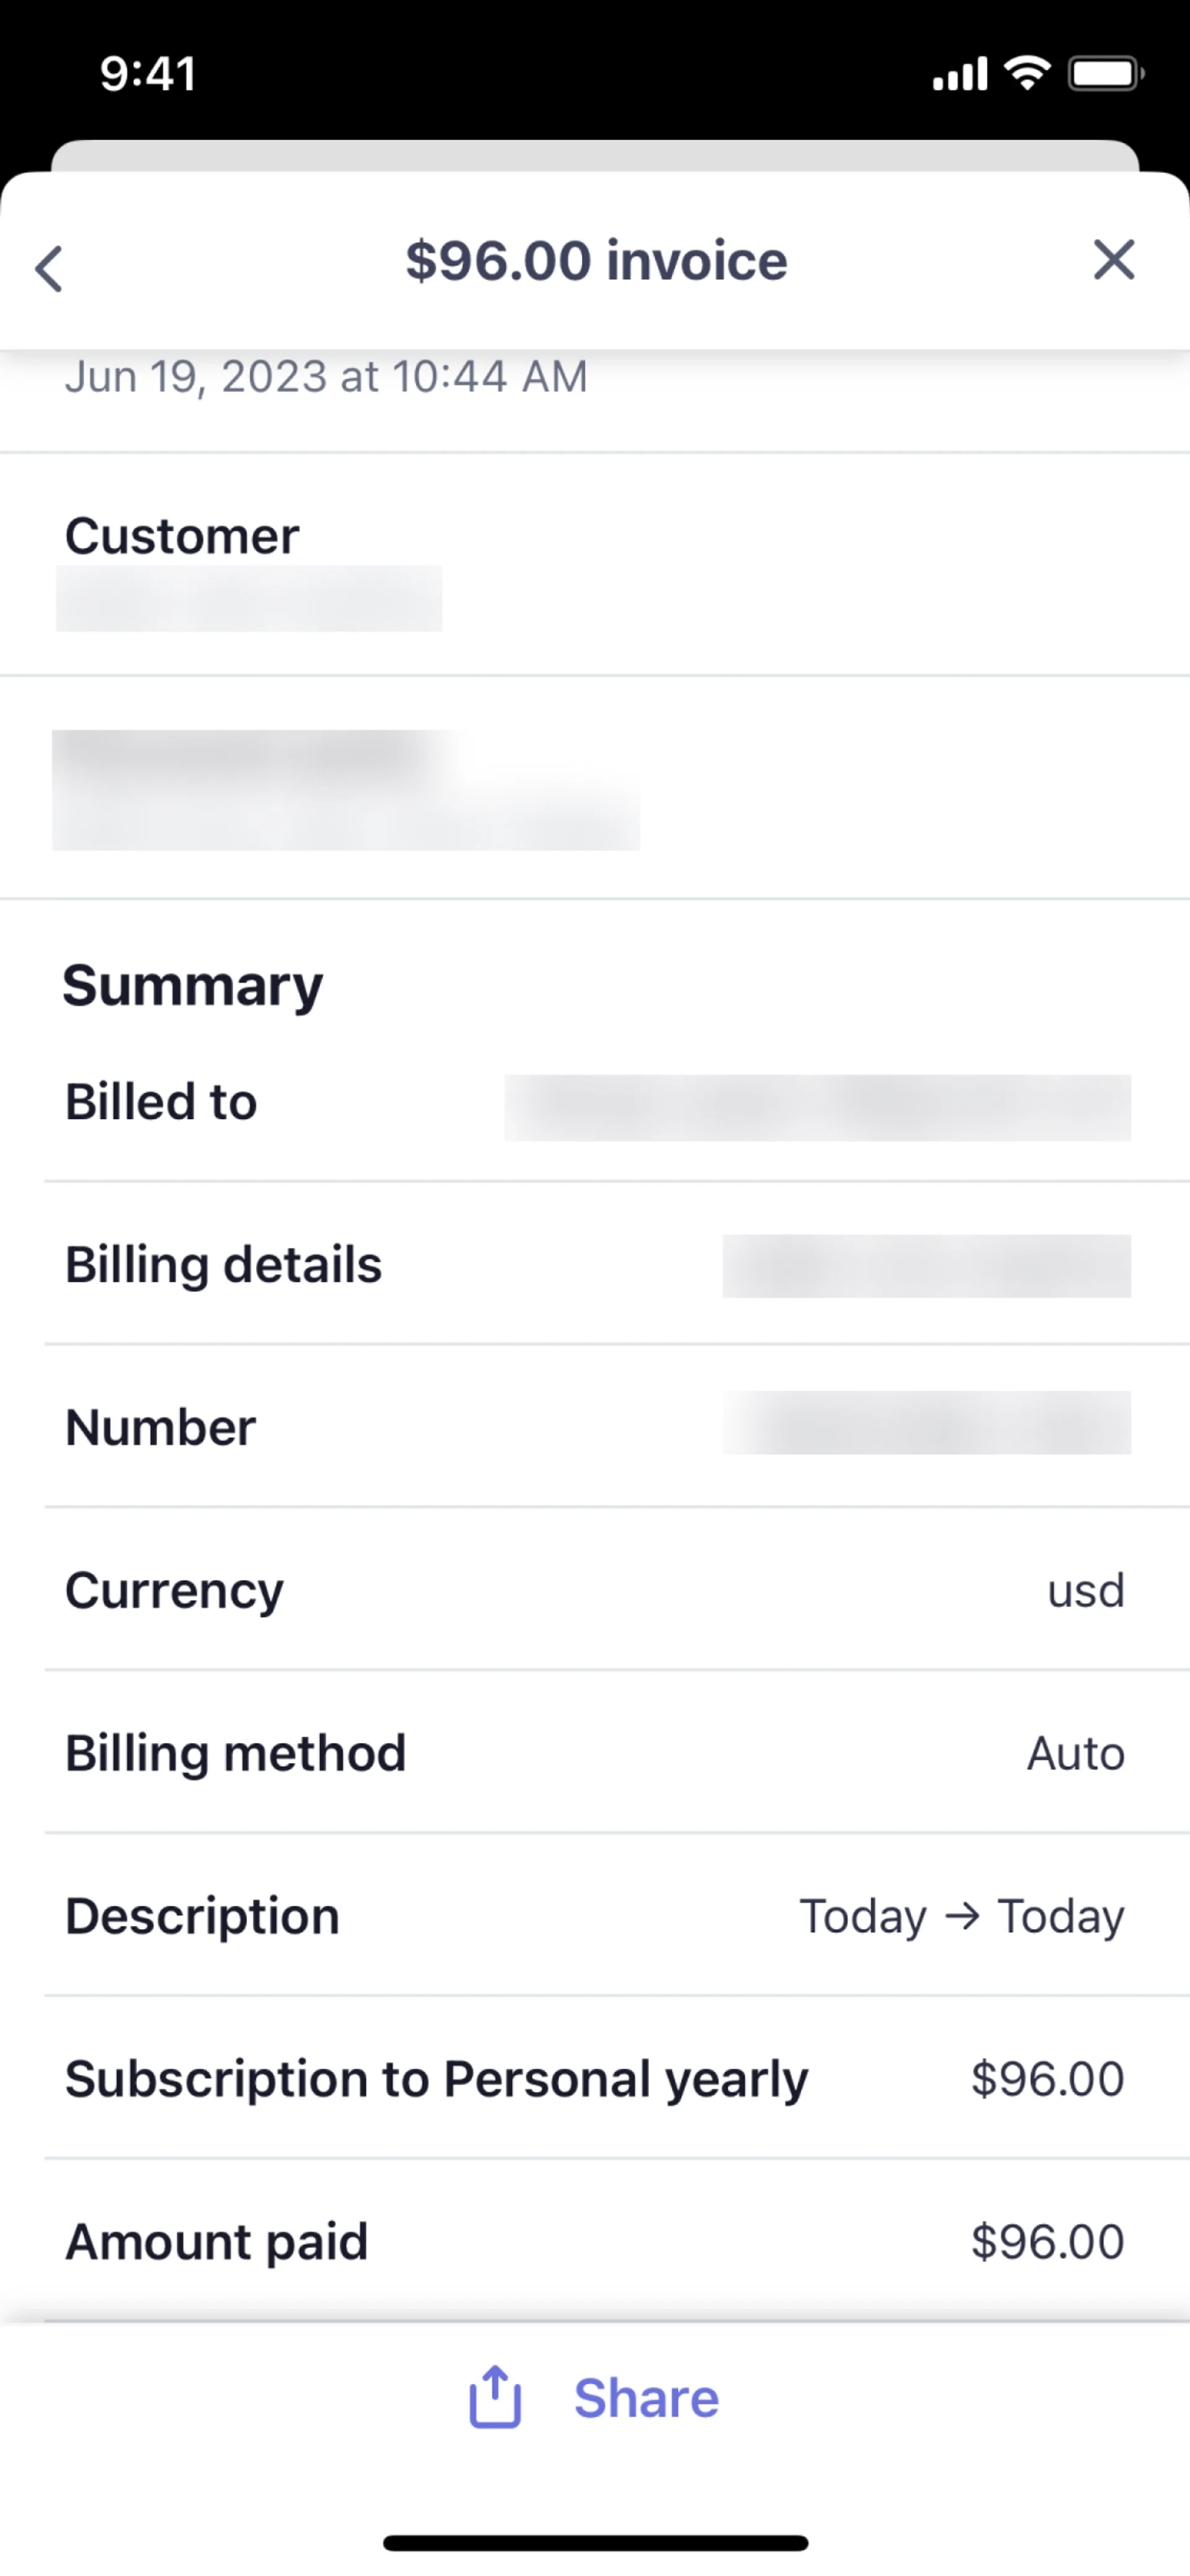Tap the Summary section heading

(193, 985)
